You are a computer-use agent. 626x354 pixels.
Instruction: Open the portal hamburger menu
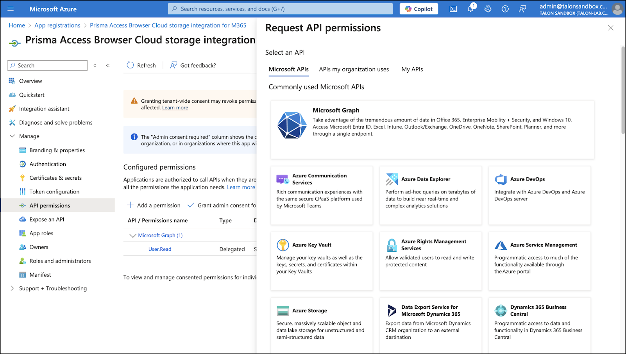coord(11,9)
